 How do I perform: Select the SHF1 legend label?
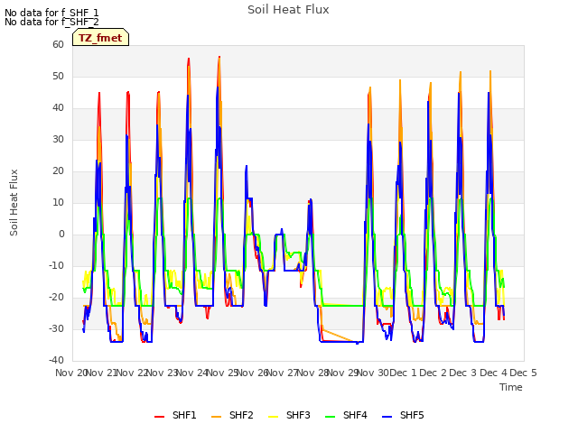tap(184, 415)
